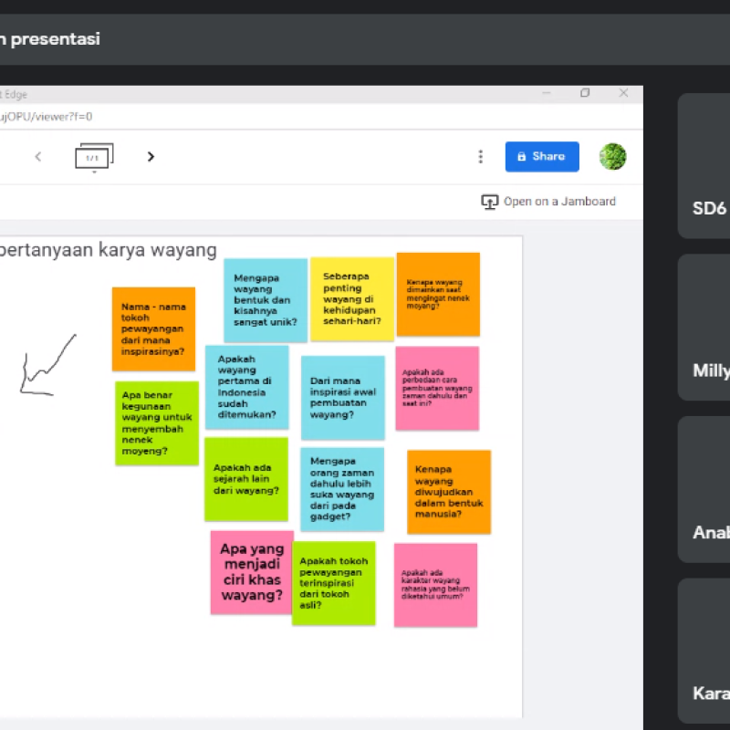The image size is (730, 730).
Task: Click Open on a Jamboard link
Action: pyautogui.click(x=548, y=202)
